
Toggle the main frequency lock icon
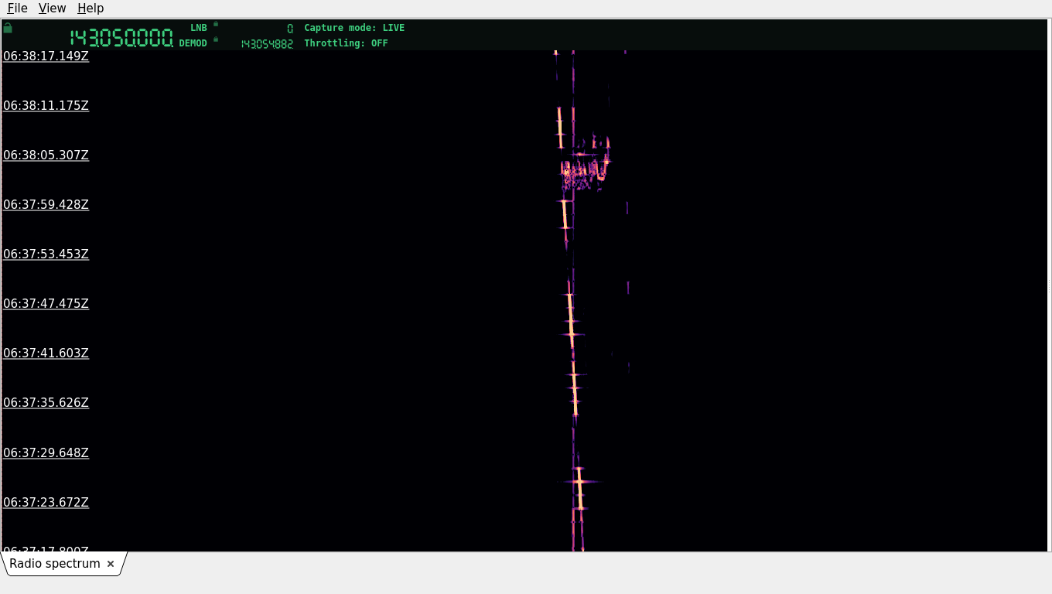[x=8, y=28]
